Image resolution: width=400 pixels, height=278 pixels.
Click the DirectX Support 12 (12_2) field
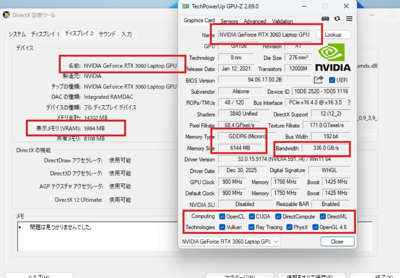click(331, 114)
